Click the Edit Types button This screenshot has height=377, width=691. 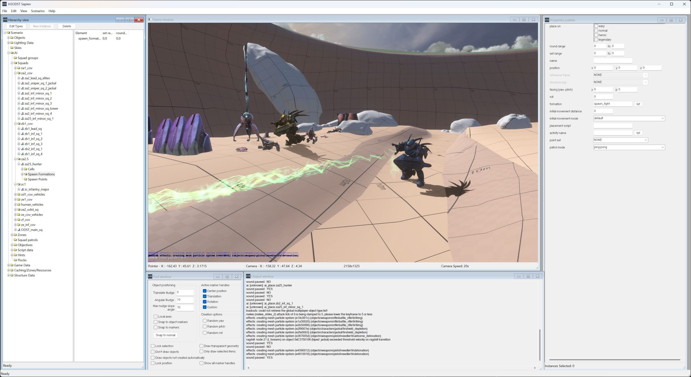pyautogui.click(x=16, y=26)
